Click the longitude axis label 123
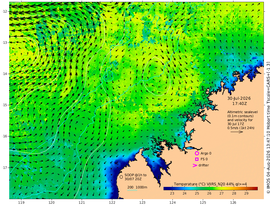The width and height of the screenshot is (270, 208). (x=142, y=203)
